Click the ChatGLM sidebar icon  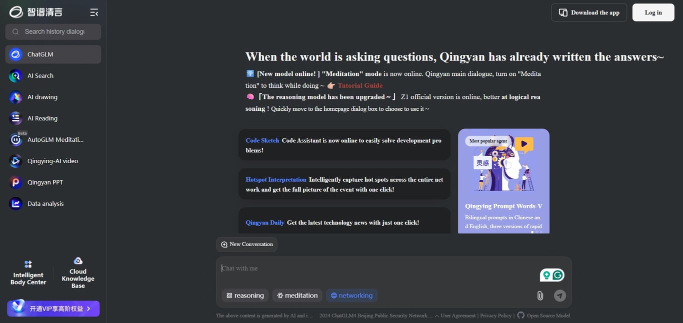(15, 54)
